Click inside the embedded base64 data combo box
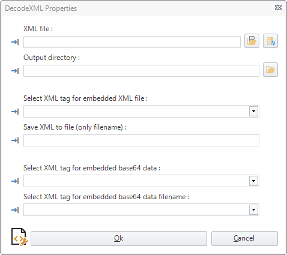Viewport: 287px width, 255px height. [136, 181]
